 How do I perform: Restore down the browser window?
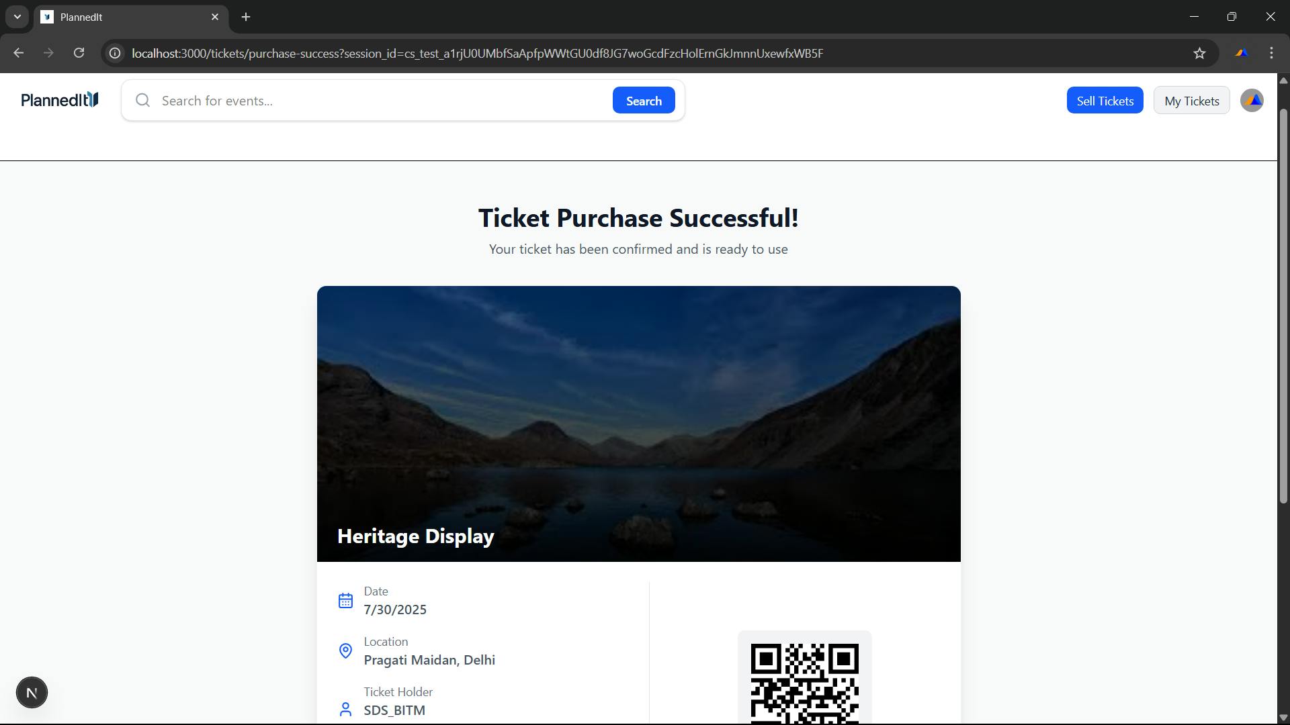click(1232, 17)
